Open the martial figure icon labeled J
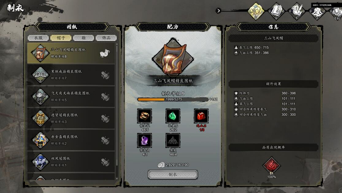This screenshot has width=342, height=193. (317, 12)
